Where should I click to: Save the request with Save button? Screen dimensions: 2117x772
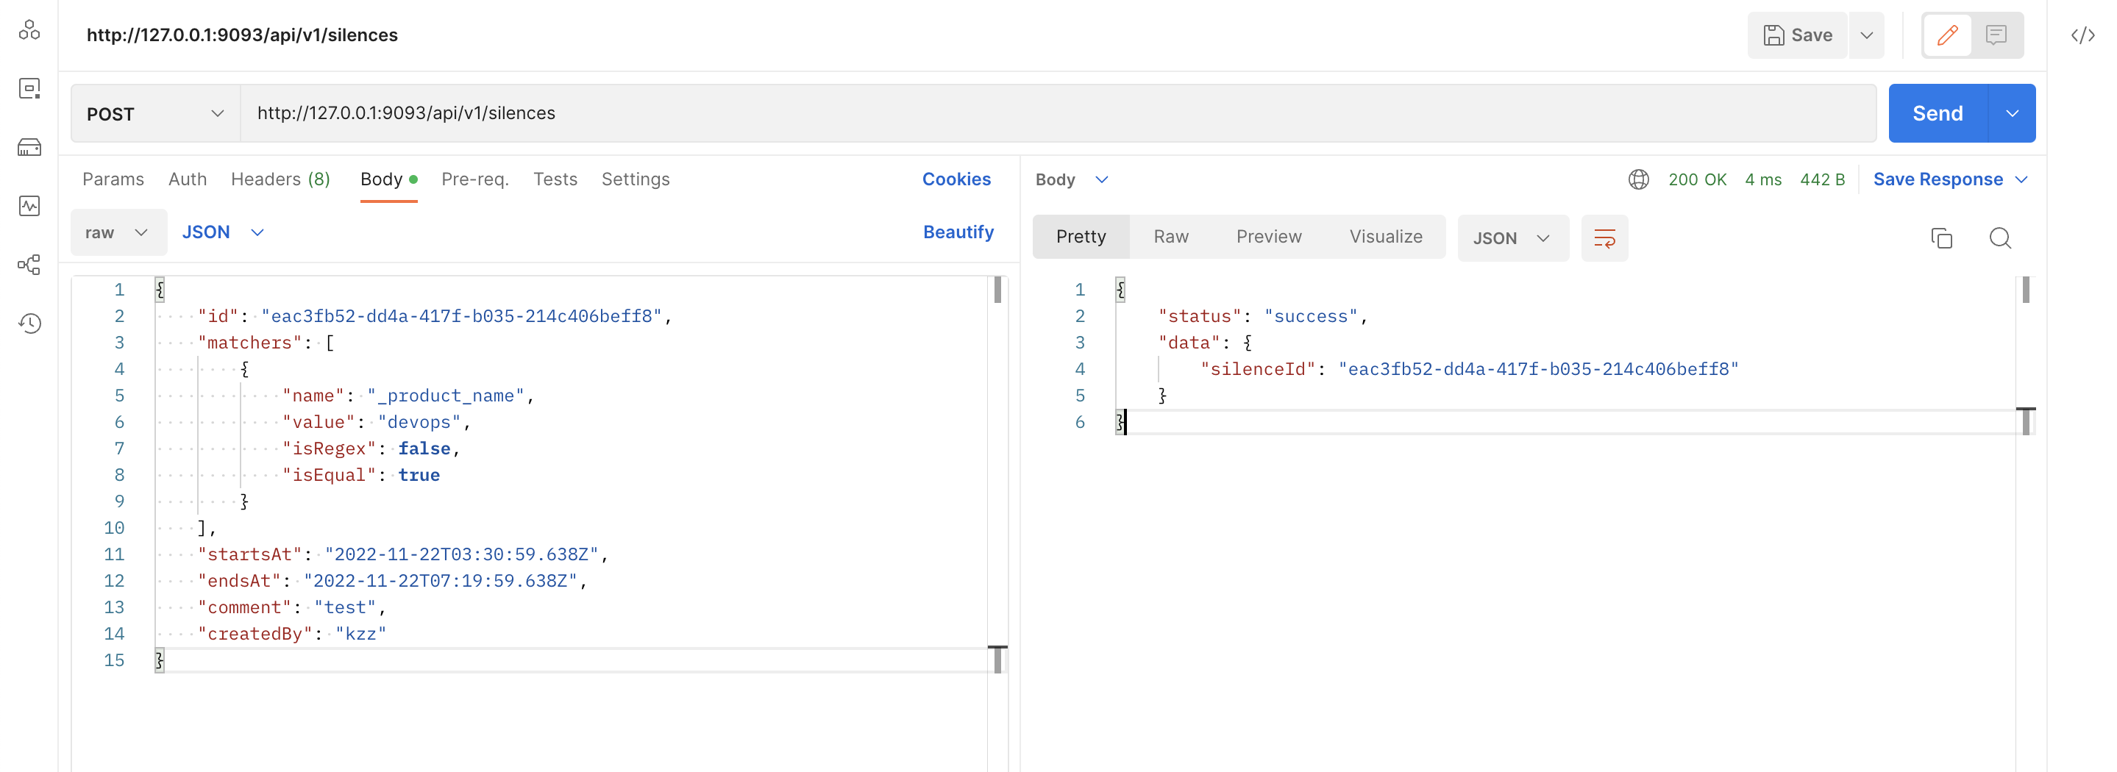point(1797,35)
